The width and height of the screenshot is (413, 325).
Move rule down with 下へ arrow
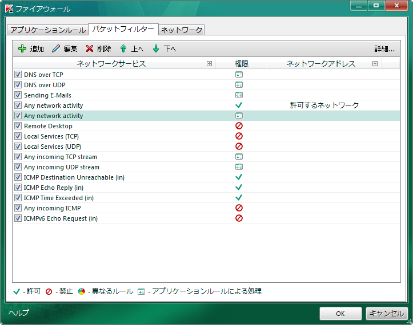click(156, 49)
